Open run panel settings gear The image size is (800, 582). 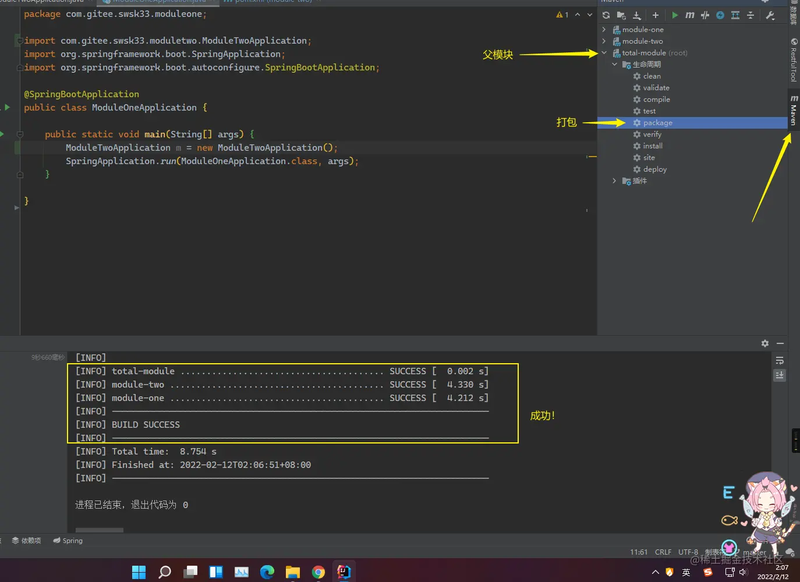765,343
